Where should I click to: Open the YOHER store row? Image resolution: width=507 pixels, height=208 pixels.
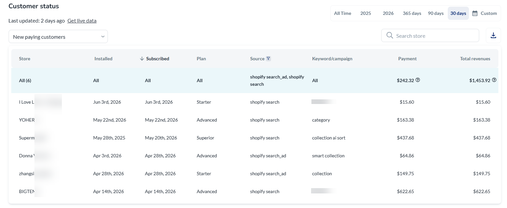point(255,120)
